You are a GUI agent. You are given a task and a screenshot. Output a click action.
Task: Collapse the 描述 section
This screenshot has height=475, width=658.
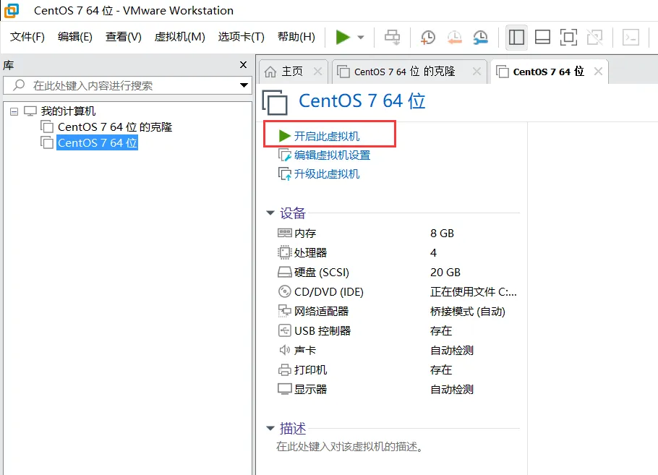pos(270,429)
